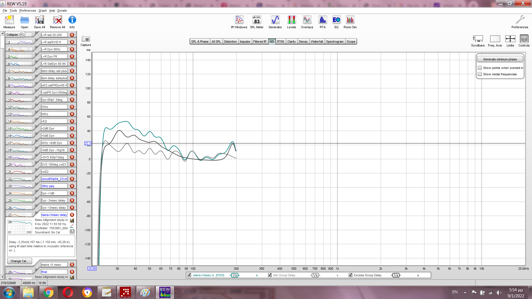This screenshot has height=299, width=532.
Task: Enable 'Show modal frequencies' checkbox
Action: click(x=480, y=74)
